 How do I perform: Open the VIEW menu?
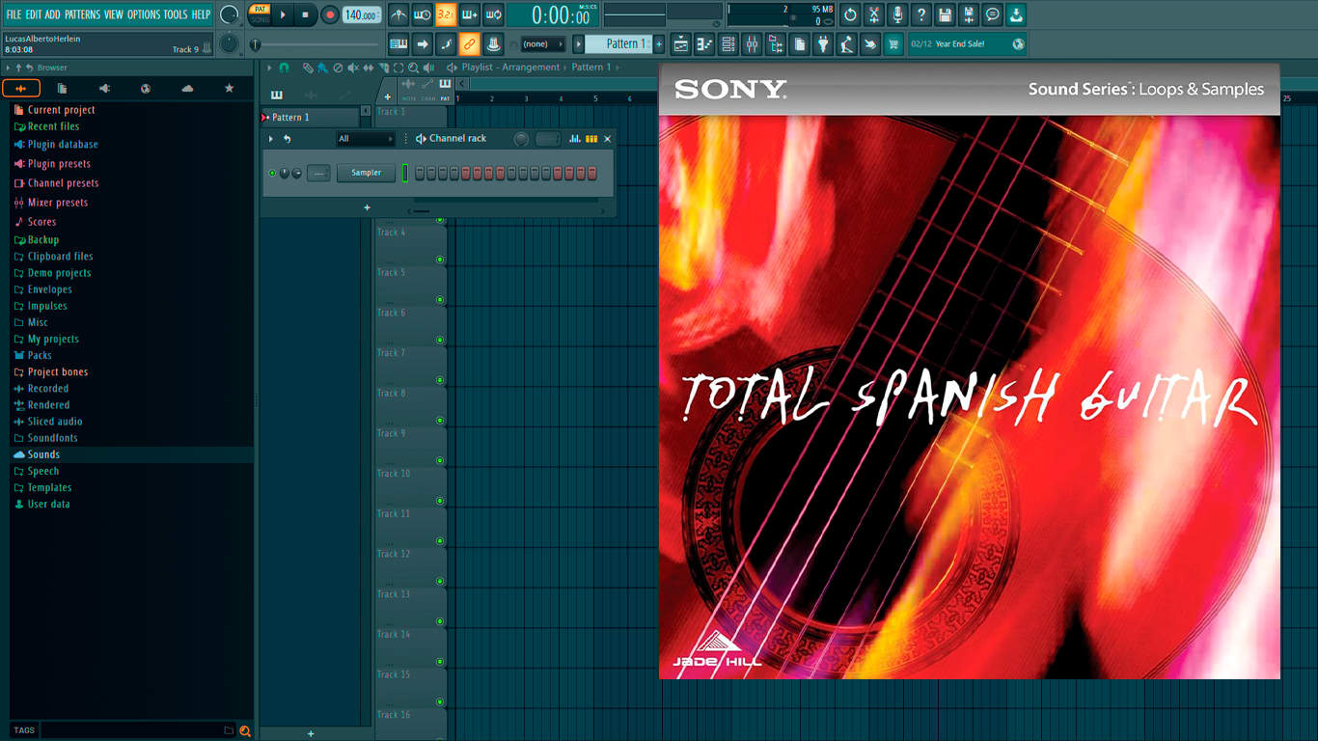pyautogui.click(x=114, y=14)
